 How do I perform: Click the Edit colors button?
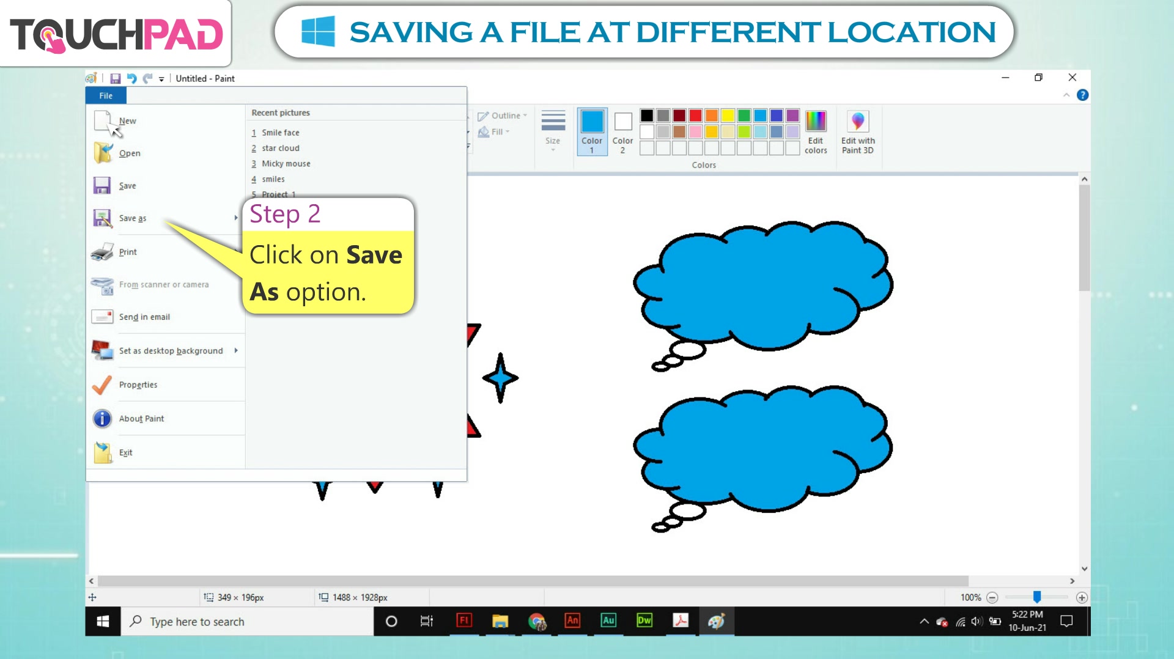816,131
